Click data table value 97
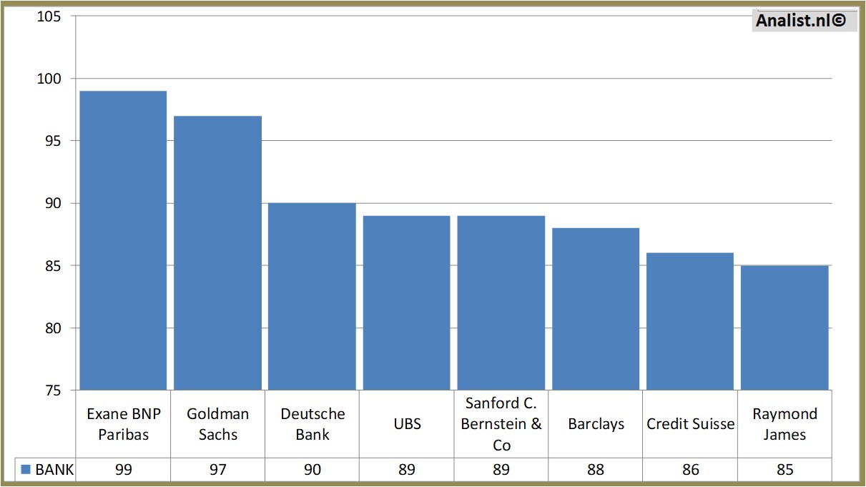Viewport: 866px width, 487px height. point(217,470)
